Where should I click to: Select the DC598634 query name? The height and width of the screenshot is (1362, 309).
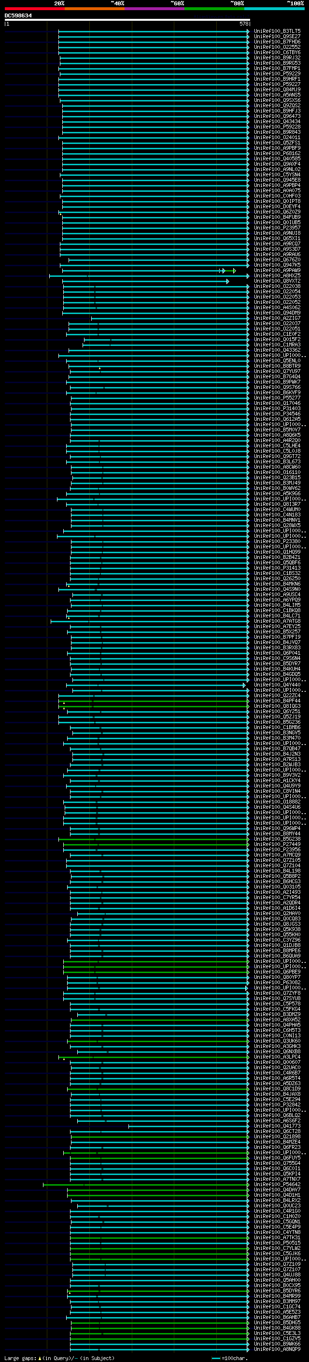click(x=18, y=15)
